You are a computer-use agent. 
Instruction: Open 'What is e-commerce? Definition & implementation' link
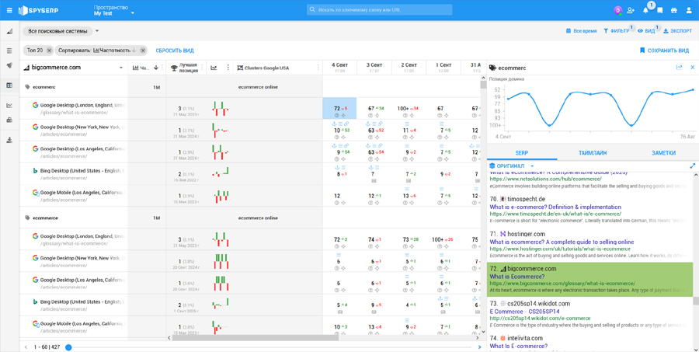(x=555, y=207)
